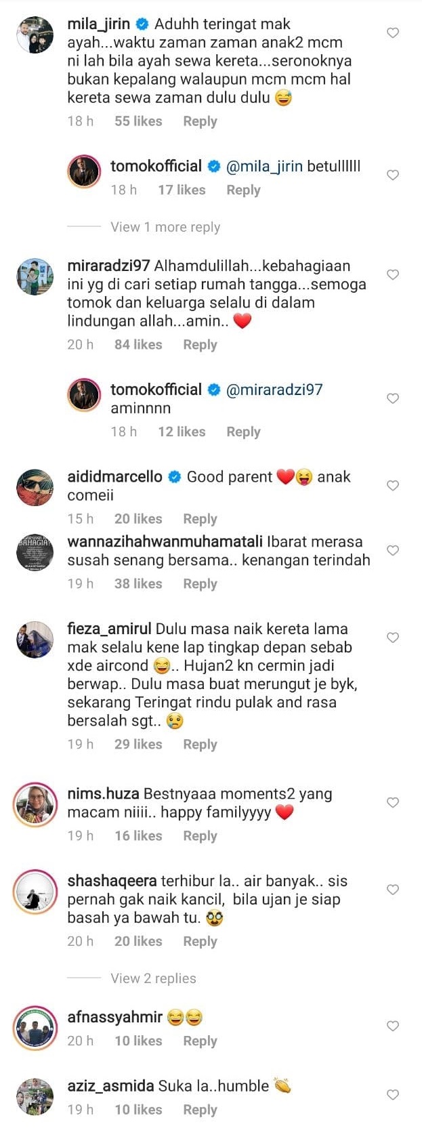Tap heart on tomokofficial's betullllll reply
This screenshot has width=422, height=1143.
pyautogui.click(x=393, y=175)
